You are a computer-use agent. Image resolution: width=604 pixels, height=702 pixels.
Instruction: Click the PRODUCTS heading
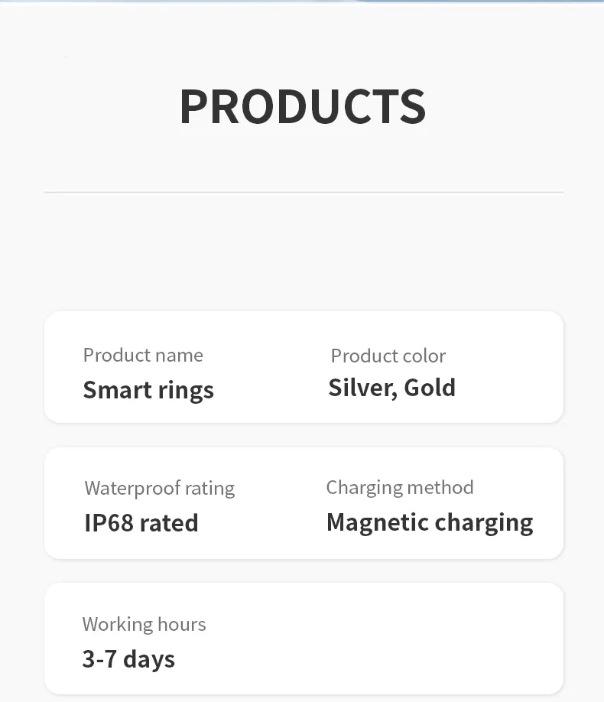pyautogui.click(x=302, y=106)
